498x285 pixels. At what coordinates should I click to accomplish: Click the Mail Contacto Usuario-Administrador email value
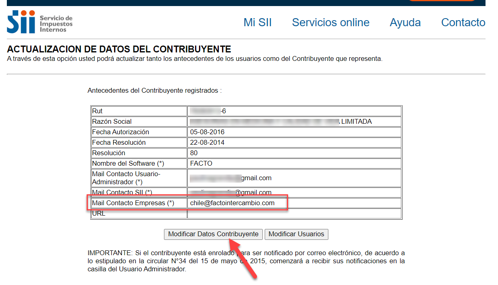230,178
